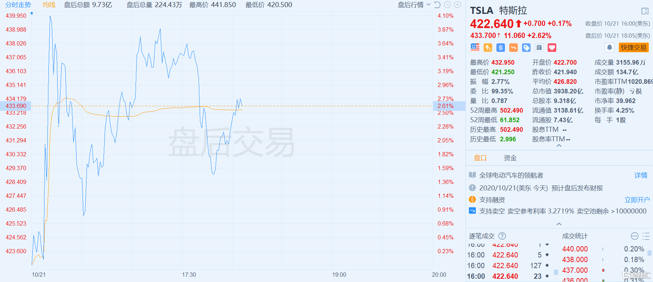This screenshot has width=653, height=282.
Task: Toggle the side panel layout icon
Action: click(645, 11)
